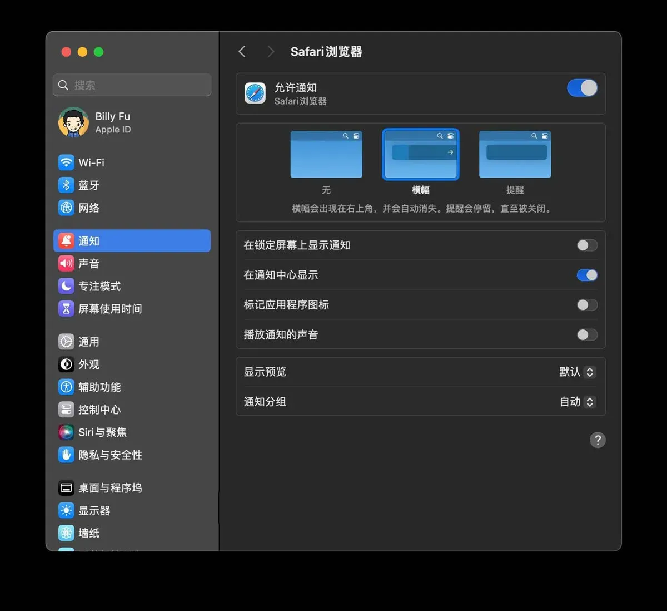The width and height of the screenshot is (667, 611).
Task: Click the Safari浏览器 page title
Action: point(326,52)
